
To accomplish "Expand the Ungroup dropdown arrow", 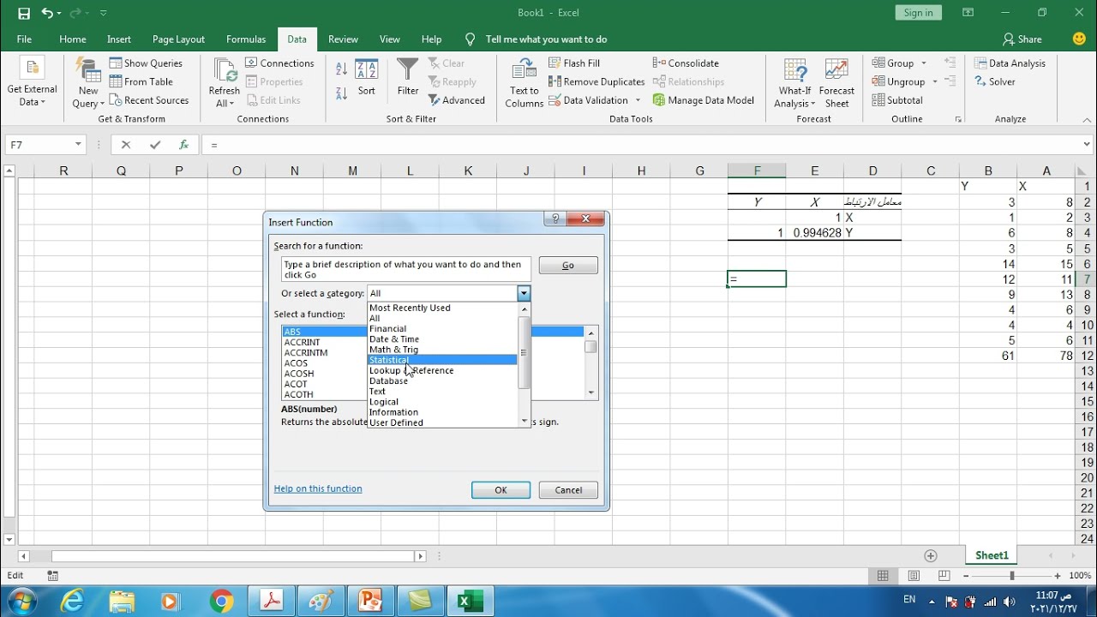I will (935, 81).
